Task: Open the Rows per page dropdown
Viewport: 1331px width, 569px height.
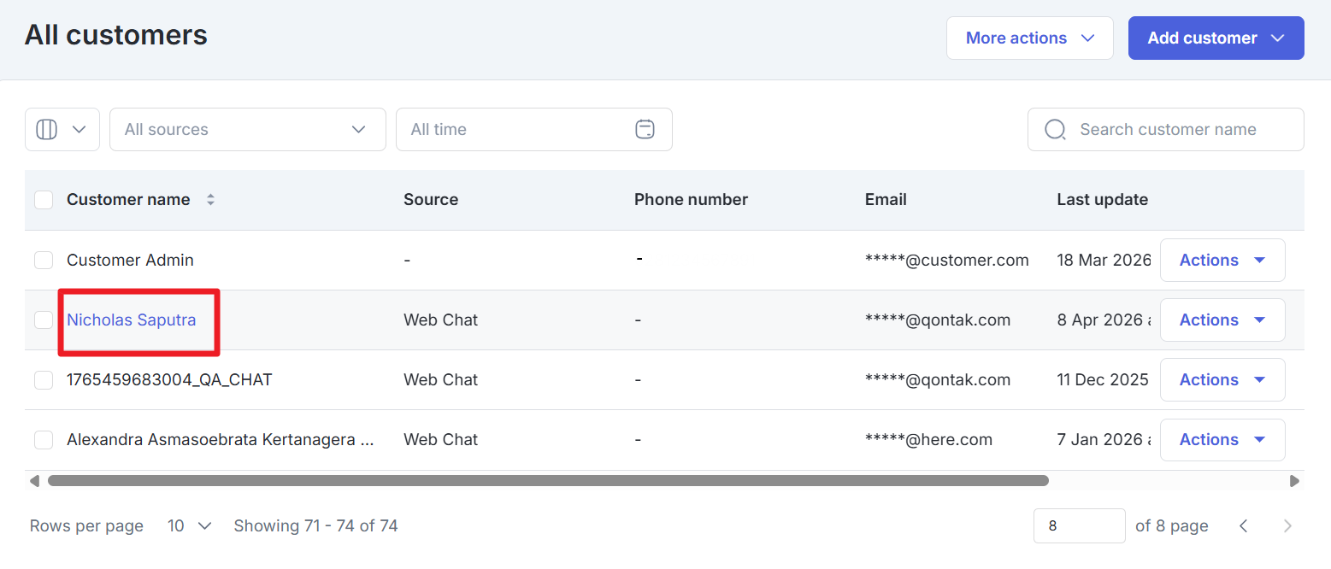Action: 190,526
